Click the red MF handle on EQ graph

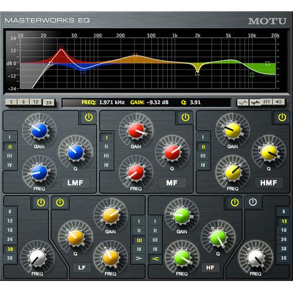tap(61, 47)
